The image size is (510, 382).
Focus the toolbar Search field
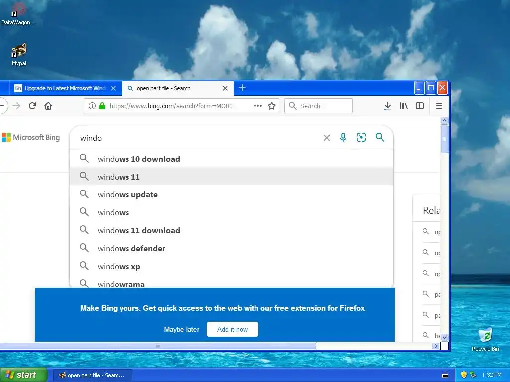coord(318,106)
